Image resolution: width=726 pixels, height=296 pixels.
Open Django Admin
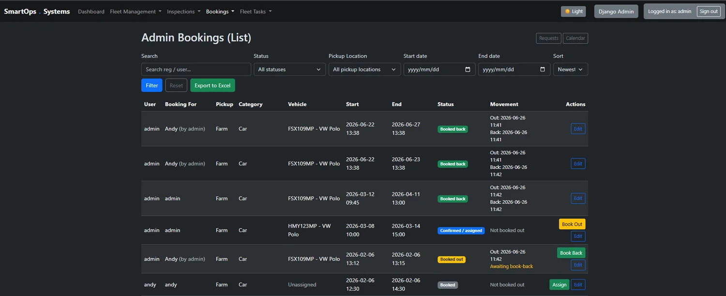(x=616, y=12)
